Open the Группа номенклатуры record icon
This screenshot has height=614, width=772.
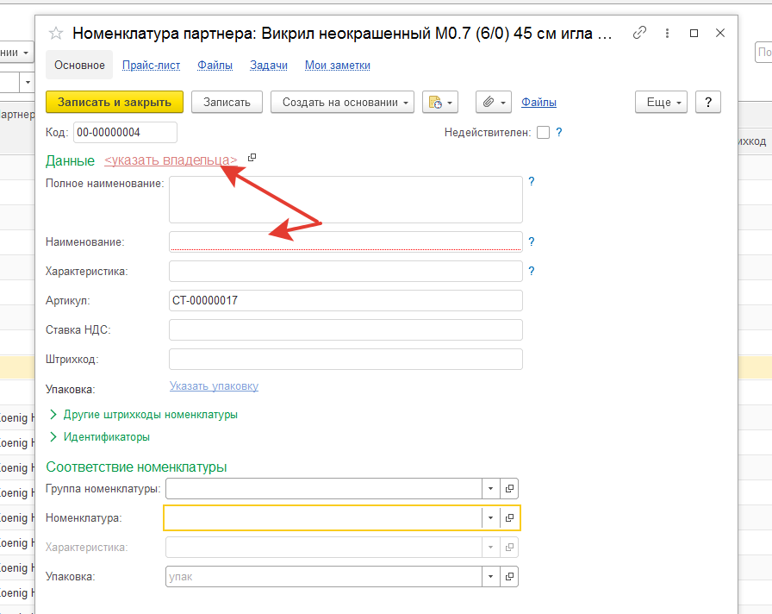[509, 489]
